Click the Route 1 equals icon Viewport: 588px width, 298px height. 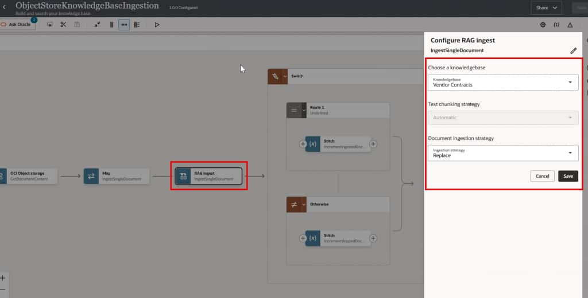(294, 110)
